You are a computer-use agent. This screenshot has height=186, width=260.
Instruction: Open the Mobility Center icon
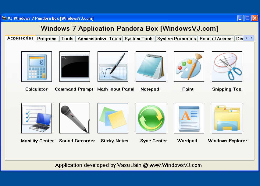click(37, 118)
